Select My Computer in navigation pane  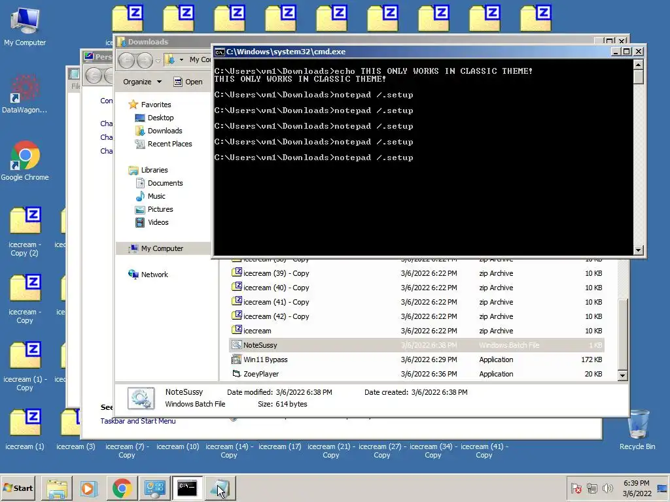click(x=163, y=248)
